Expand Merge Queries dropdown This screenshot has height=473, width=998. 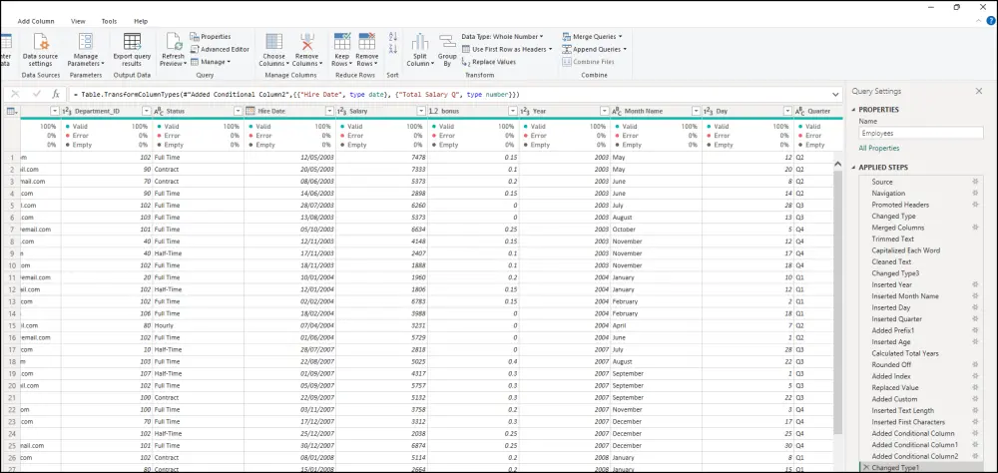(x=620, y=37)
